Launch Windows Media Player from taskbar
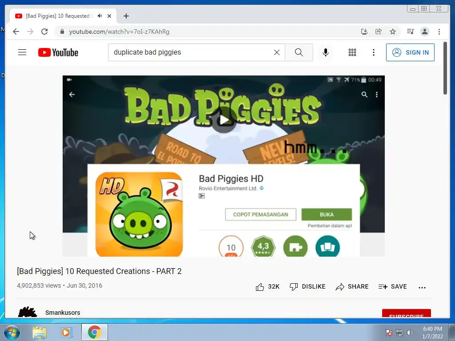The image size is (455, 341). click(67, 333)
